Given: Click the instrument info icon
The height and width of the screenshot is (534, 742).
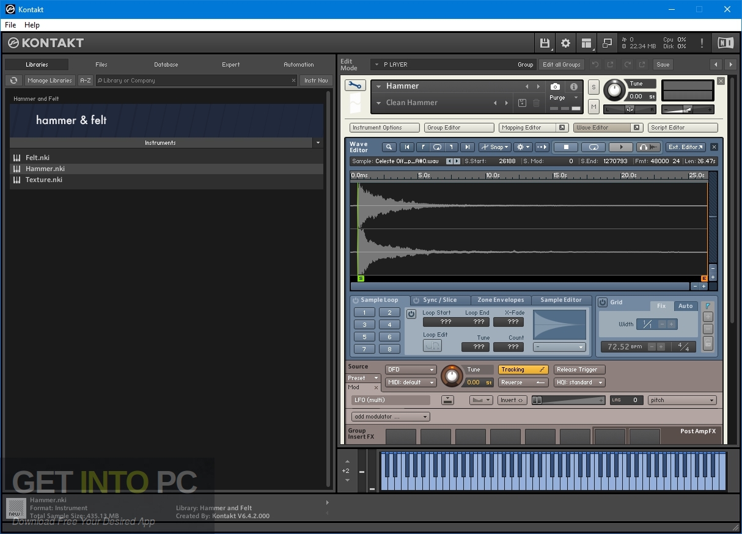Looking at the screenshot, I should click(x=574, y=87).
